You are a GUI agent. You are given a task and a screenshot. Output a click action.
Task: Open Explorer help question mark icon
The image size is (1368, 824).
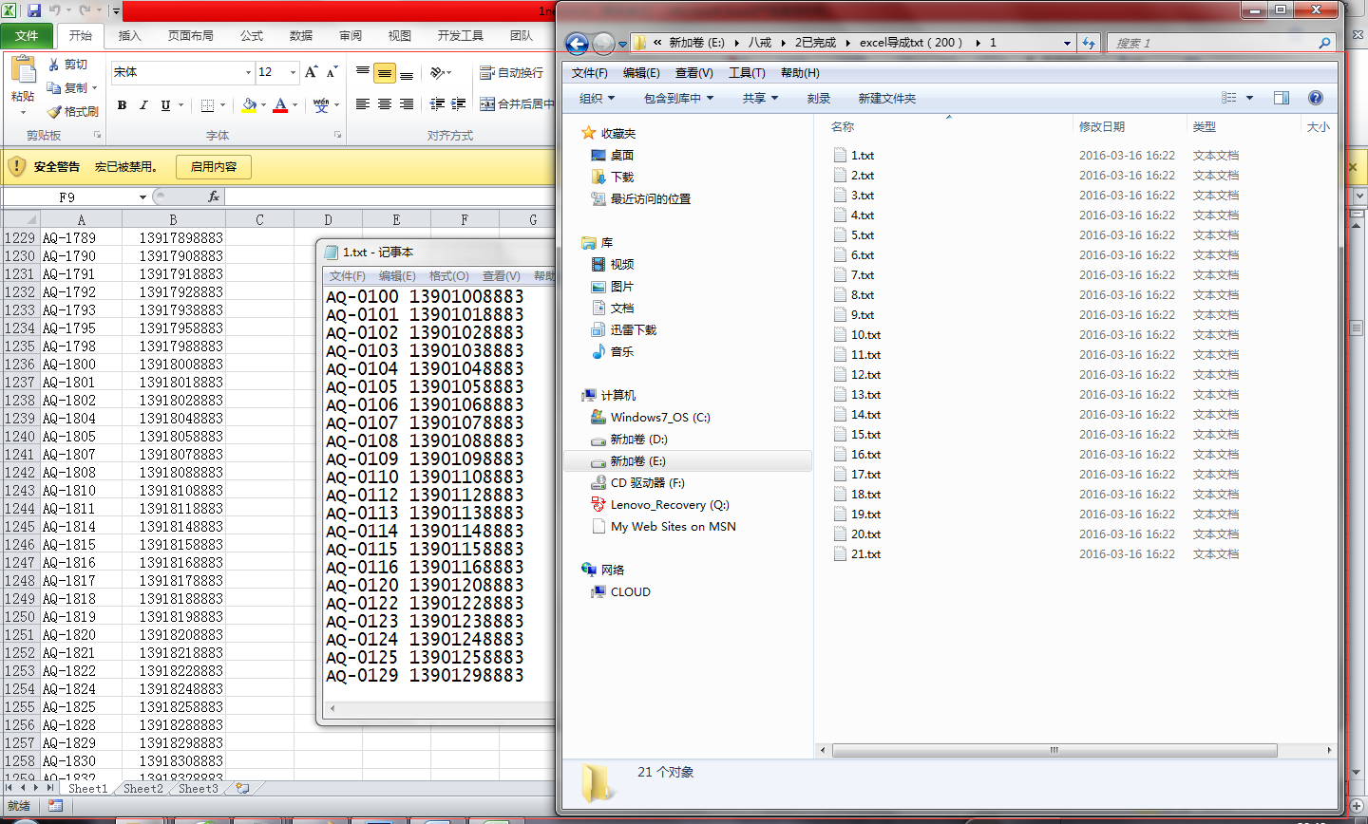(x=1316, y=98)
